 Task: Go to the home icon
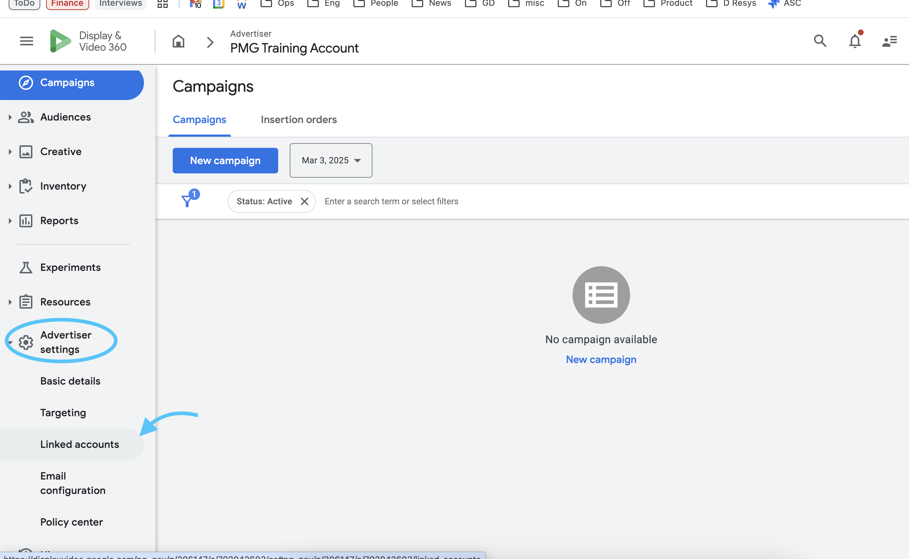(x=178, y=41)
